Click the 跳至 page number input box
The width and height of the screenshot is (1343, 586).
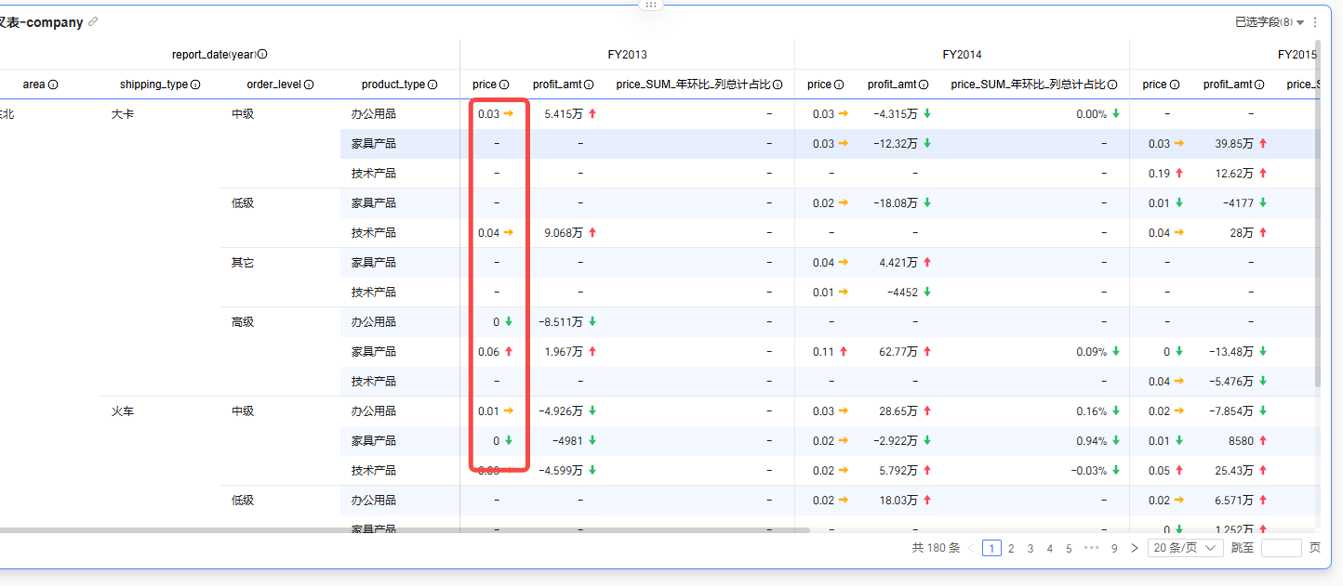(x=1281, y=548)
